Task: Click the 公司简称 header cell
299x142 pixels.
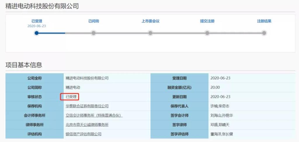Action: click(x=34, y=88)
